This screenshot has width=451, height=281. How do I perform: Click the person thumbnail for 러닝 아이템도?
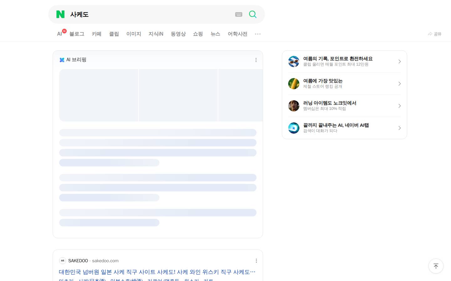pos(294,106)
